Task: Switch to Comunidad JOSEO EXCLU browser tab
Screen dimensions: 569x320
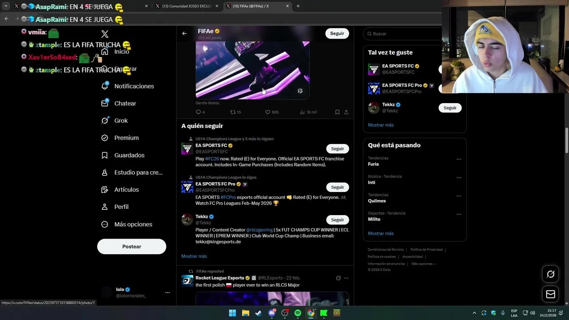Action: tap(186, 6)
